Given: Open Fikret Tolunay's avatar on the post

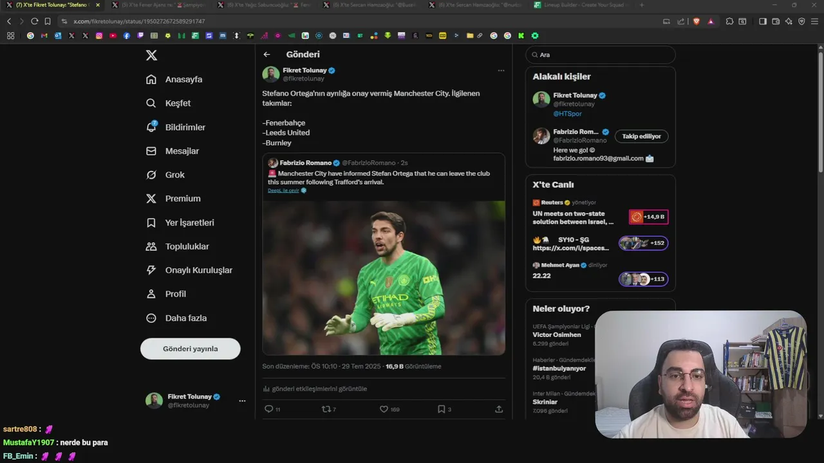Looking at the screenshot, I should point(270,74).
